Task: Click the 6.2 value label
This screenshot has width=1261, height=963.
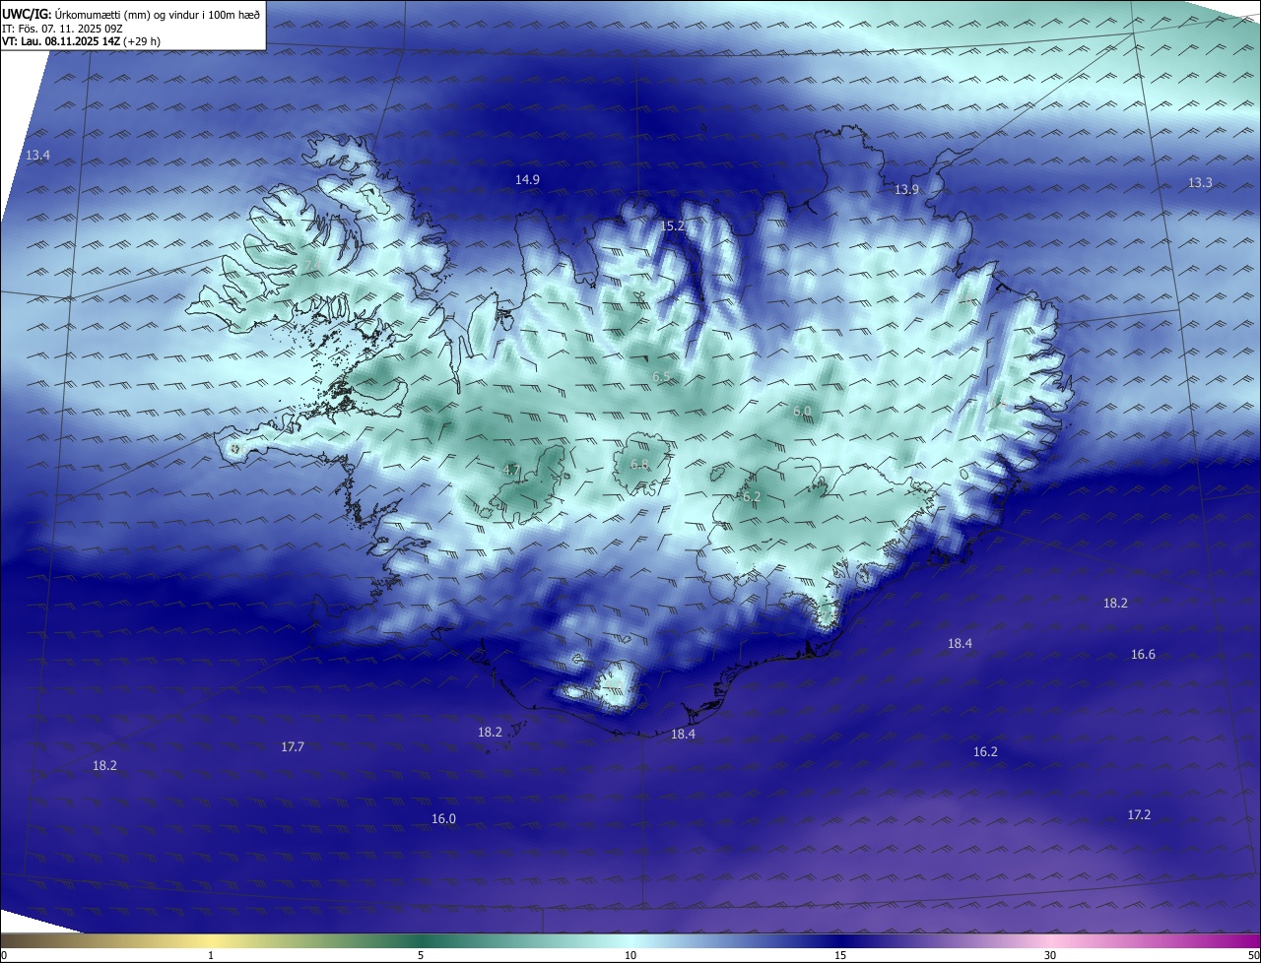Action: [752, 496]
